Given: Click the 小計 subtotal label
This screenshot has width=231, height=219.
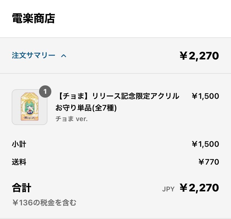Looking at the screenshot, I should [x=19, y=144].
